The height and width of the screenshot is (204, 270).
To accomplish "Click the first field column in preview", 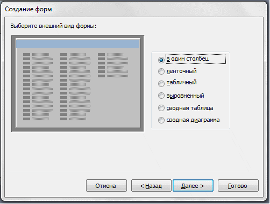I will 38,86.
